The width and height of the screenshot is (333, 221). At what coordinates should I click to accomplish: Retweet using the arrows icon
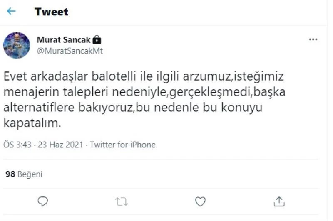[x=121, y=202]
